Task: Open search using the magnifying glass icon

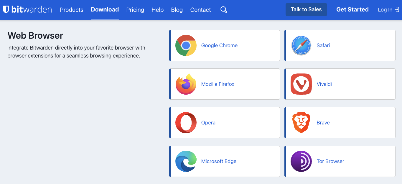Action: (x=224, y=10)
